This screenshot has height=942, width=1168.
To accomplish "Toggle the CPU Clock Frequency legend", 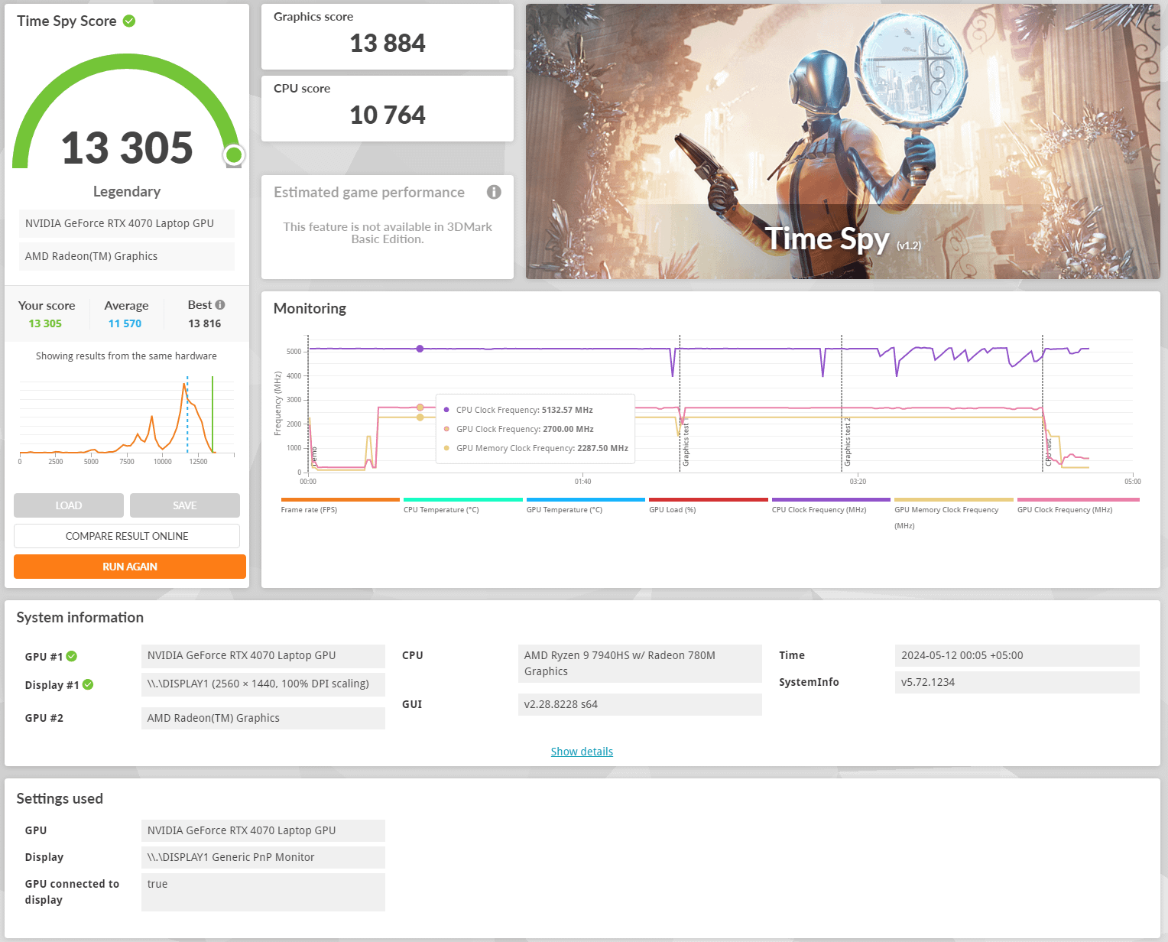I will [x=831, y=506].
